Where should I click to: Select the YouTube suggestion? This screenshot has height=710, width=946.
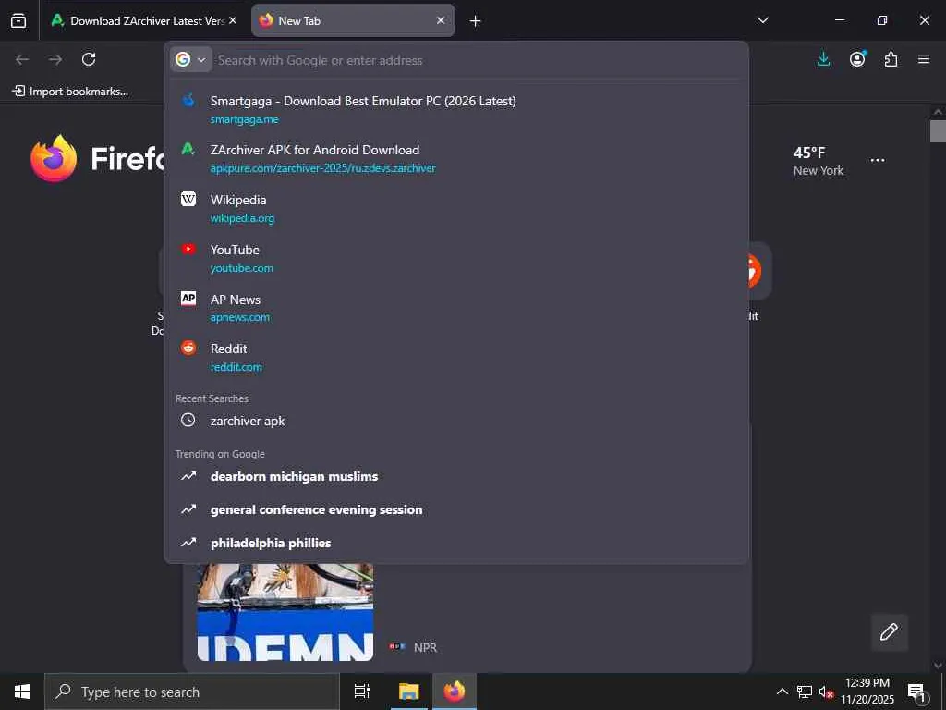tap(456, 258)
